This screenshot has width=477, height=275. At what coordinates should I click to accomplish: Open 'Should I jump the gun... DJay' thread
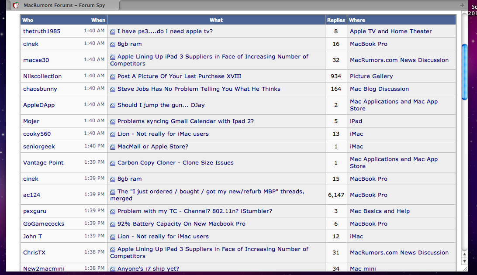click(161, 105)
